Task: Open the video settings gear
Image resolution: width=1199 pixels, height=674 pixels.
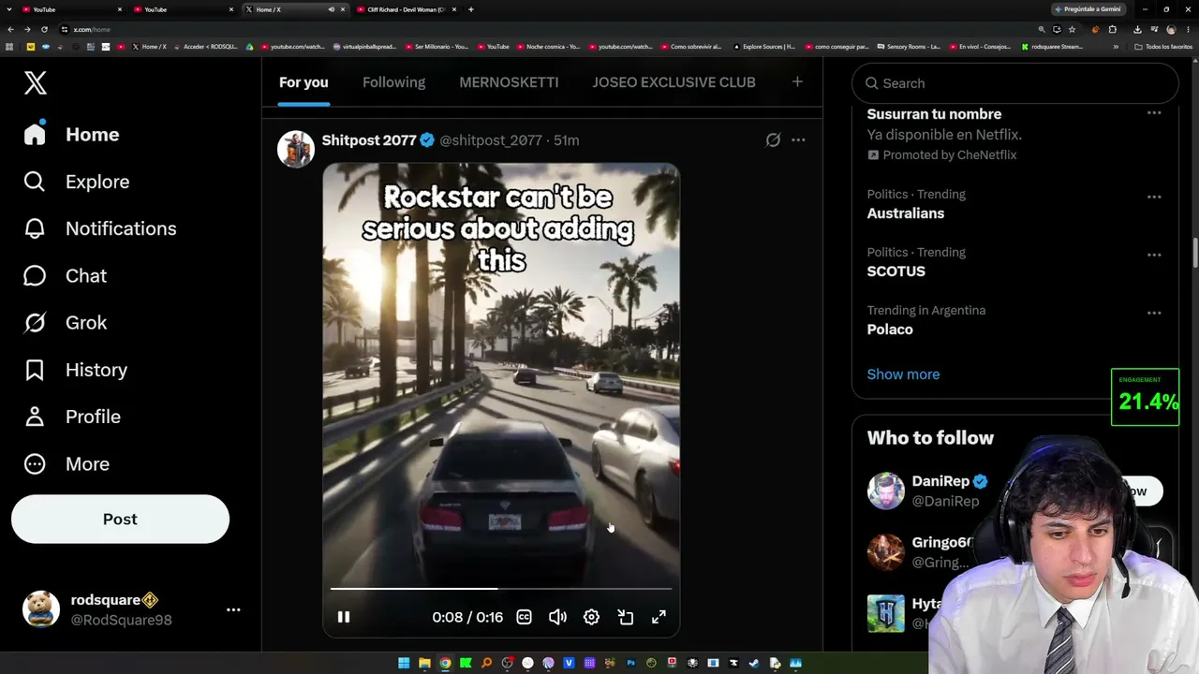Action: (591, 617)
